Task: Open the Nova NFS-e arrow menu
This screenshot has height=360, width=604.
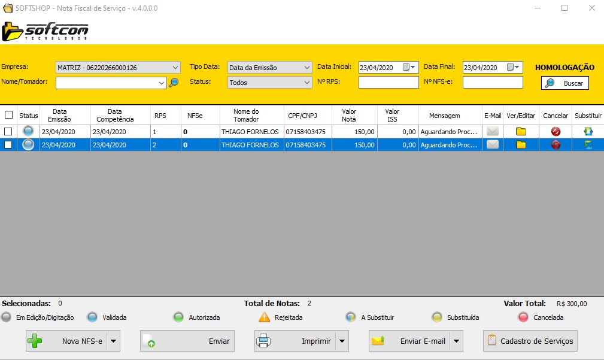Action: tap(113, 341)
